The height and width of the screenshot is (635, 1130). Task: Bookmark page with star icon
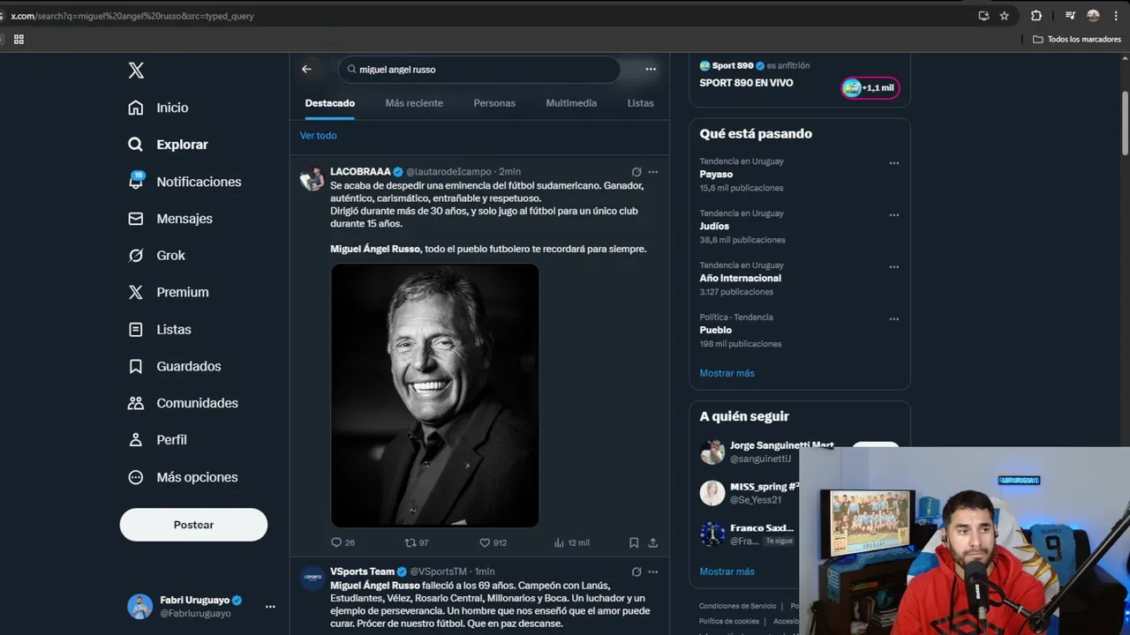[1005, 16]
